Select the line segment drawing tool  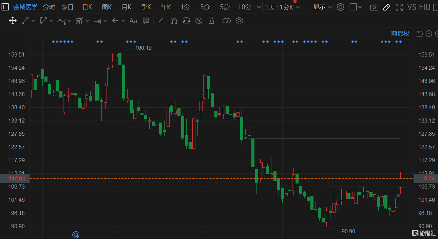[x=25, y=21]
